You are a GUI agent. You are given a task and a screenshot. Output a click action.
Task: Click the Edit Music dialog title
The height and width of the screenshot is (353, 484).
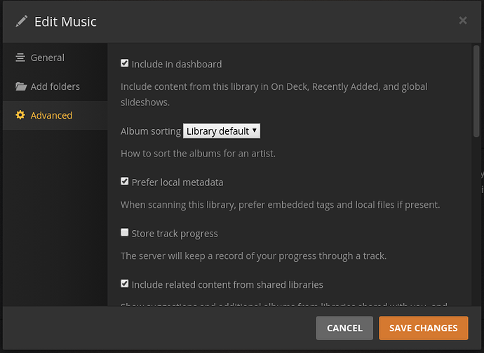[x=65, y=21]
